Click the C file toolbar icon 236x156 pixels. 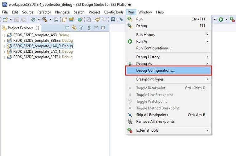89,19
